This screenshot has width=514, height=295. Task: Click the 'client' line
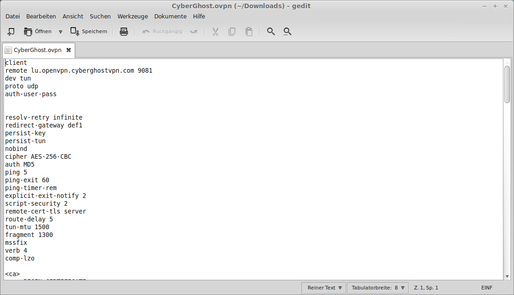point(16,63)
